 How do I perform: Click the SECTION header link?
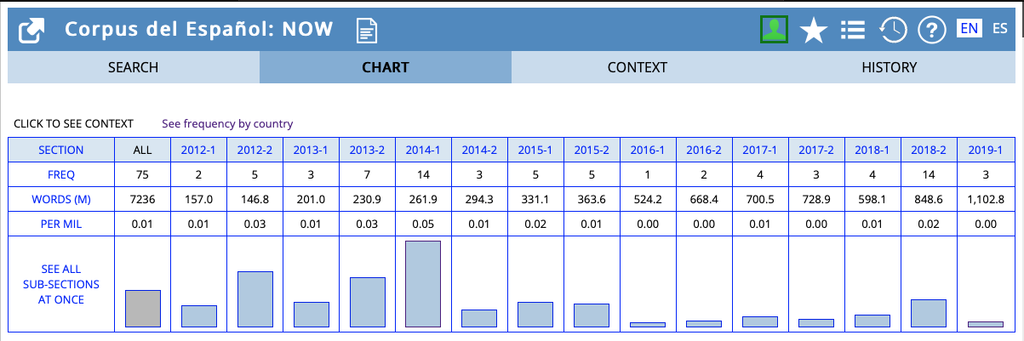pyautogui.click(x=61, y=150)
